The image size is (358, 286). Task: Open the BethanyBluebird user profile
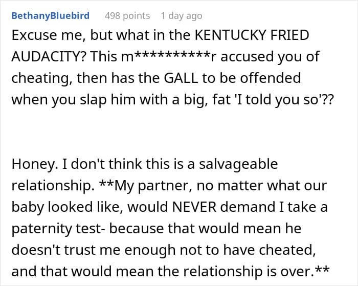(x=50, y=16)
